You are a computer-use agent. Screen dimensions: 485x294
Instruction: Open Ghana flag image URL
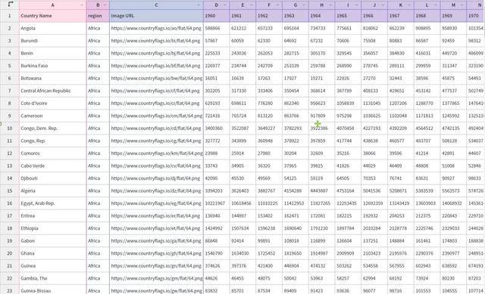(x=156, y=253)
